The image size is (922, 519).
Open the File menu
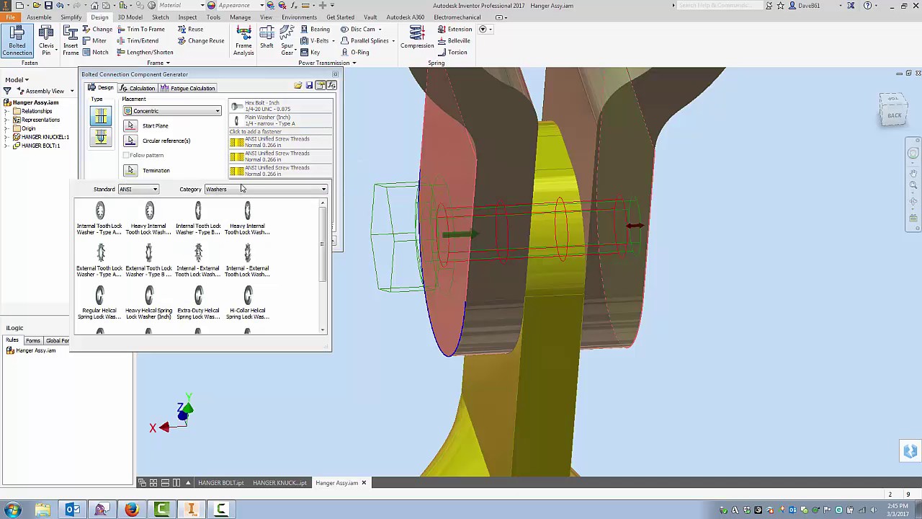10,17
